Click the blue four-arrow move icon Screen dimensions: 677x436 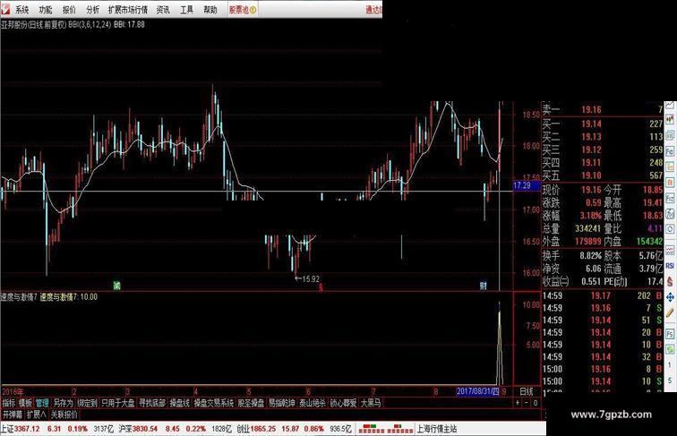[670, 297]
